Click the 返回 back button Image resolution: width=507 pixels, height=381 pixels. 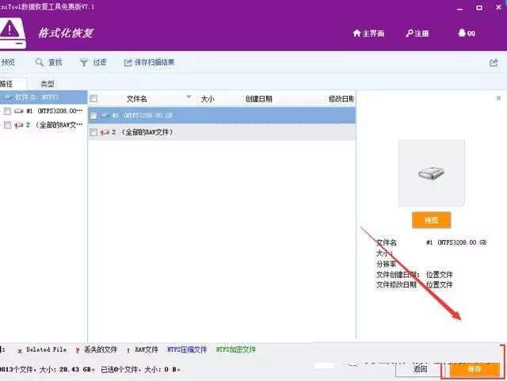click(420, 369)
